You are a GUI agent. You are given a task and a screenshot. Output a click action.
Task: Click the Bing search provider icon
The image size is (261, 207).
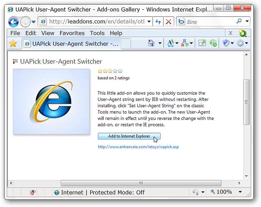tap(181, 22)
